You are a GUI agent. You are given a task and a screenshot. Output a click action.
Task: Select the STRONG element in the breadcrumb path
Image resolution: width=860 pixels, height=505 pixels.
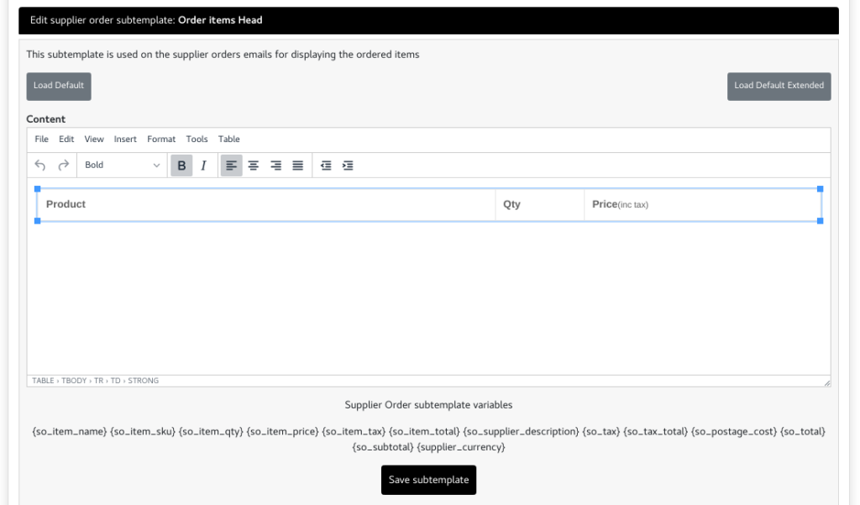point(144,380)
